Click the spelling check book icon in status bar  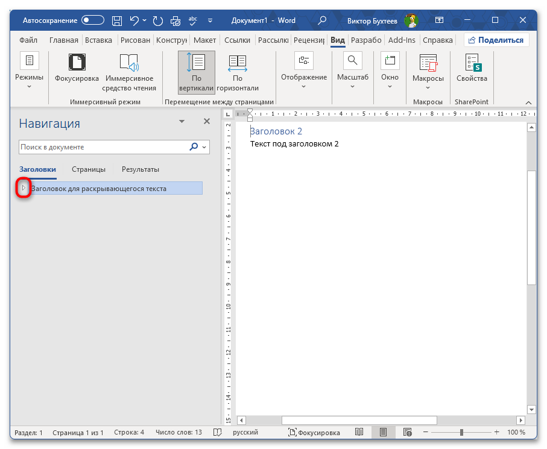pyautogui.click(x=216, y=432)
